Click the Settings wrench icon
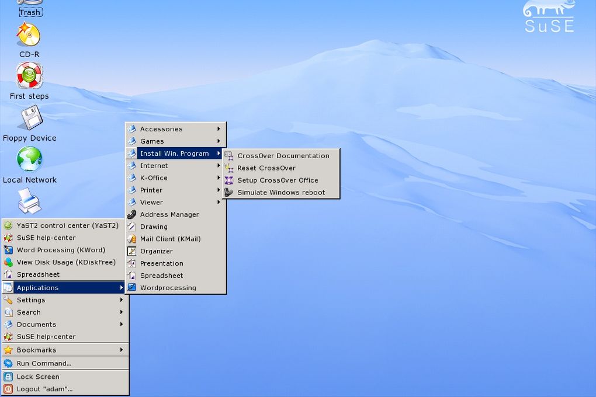This screenshot has height=397, width=596. pyautogui.click(x=8, y=300)
